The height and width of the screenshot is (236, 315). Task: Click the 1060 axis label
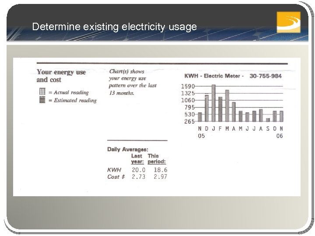188,101
